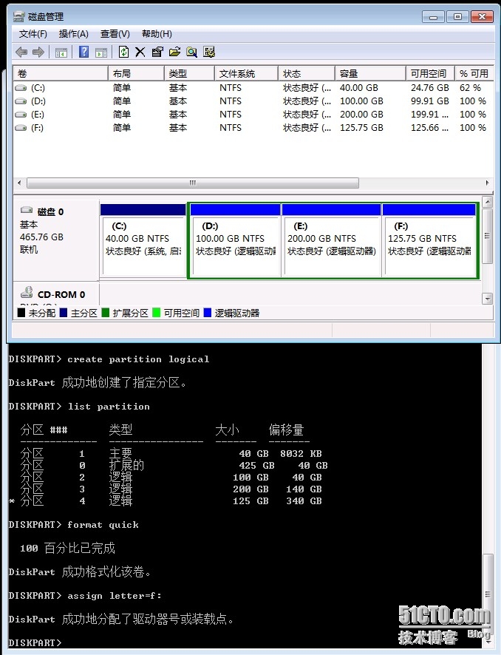This screenshot has width=501, height=655.
Task: Click the Disk Management title bar icon
Action: [x=18, y=17]
